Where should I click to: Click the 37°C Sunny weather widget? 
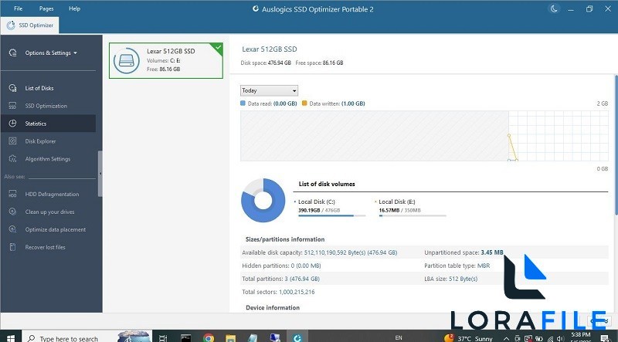pos(468,338)
